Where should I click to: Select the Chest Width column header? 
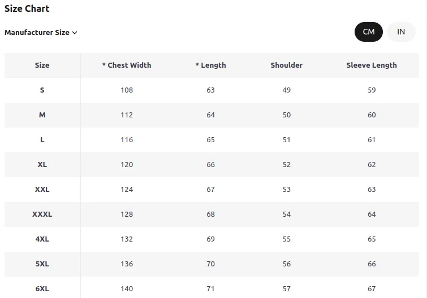[127, 65]
